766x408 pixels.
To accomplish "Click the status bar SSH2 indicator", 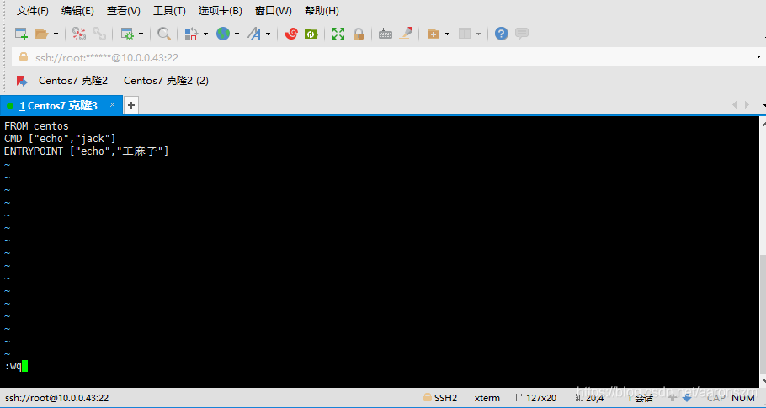I will (x=440, y=398).
